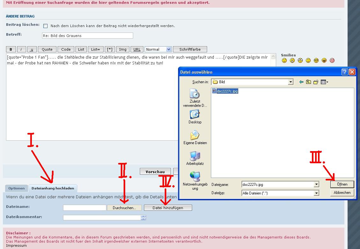Select the Dateianhang hochladen tab
The height and width of the screenshot is (249, 360).
(53, 188)
